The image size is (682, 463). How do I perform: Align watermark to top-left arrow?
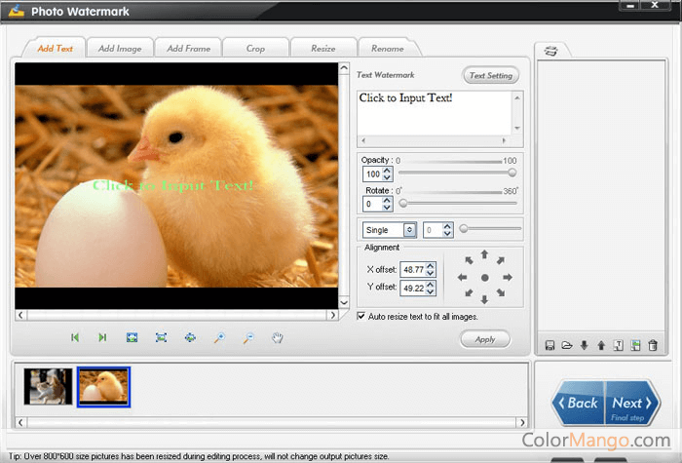468,261
